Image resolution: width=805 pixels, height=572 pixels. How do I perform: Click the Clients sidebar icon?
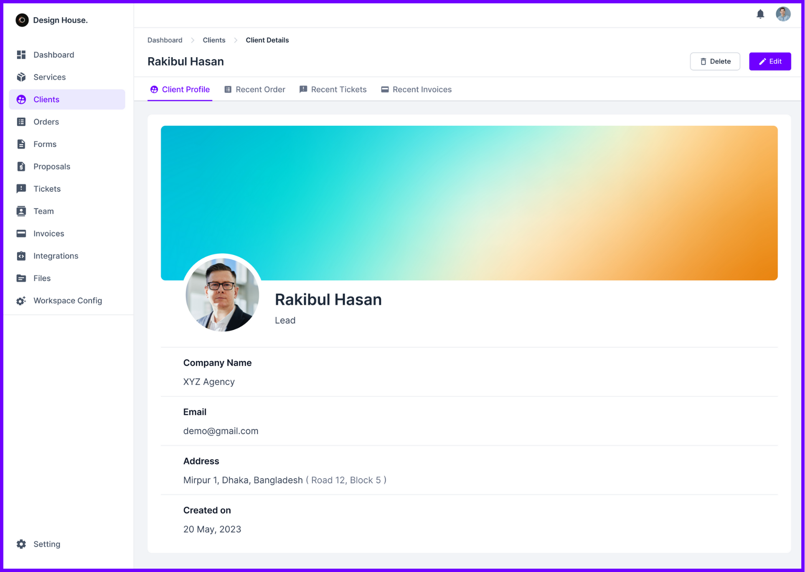(x=22, y=99)
